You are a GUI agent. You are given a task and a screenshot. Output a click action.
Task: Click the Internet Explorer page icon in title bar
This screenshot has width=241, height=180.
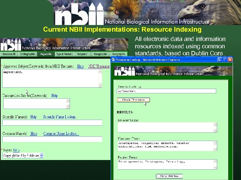pos(113,60)
